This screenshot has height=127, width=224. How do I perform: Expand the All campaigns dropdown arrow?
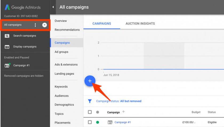(x=45, y=25)
